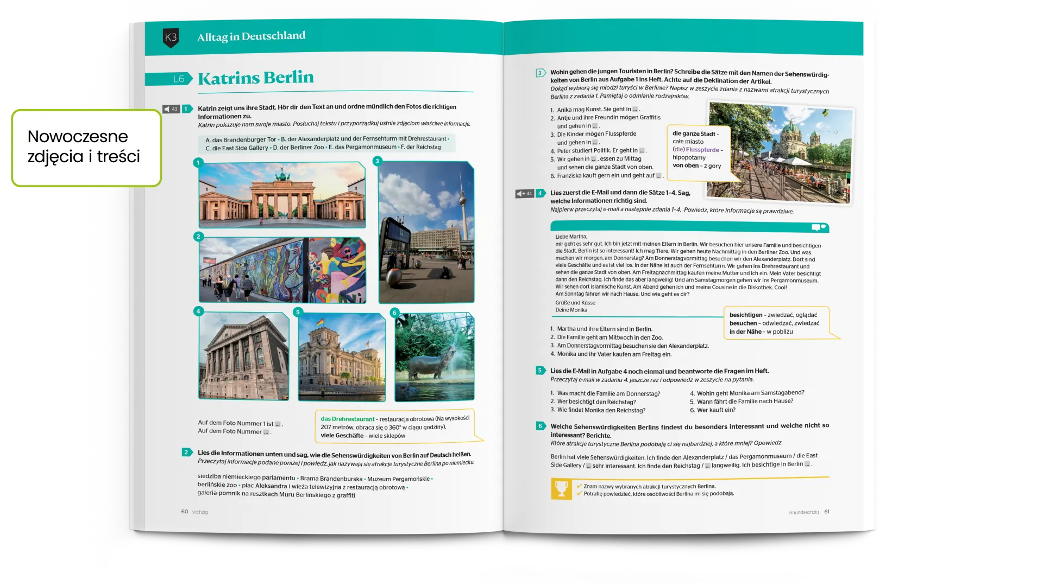Click the L6 lesson tag
The image size is (1043, 586).
[x=178, y=79]
